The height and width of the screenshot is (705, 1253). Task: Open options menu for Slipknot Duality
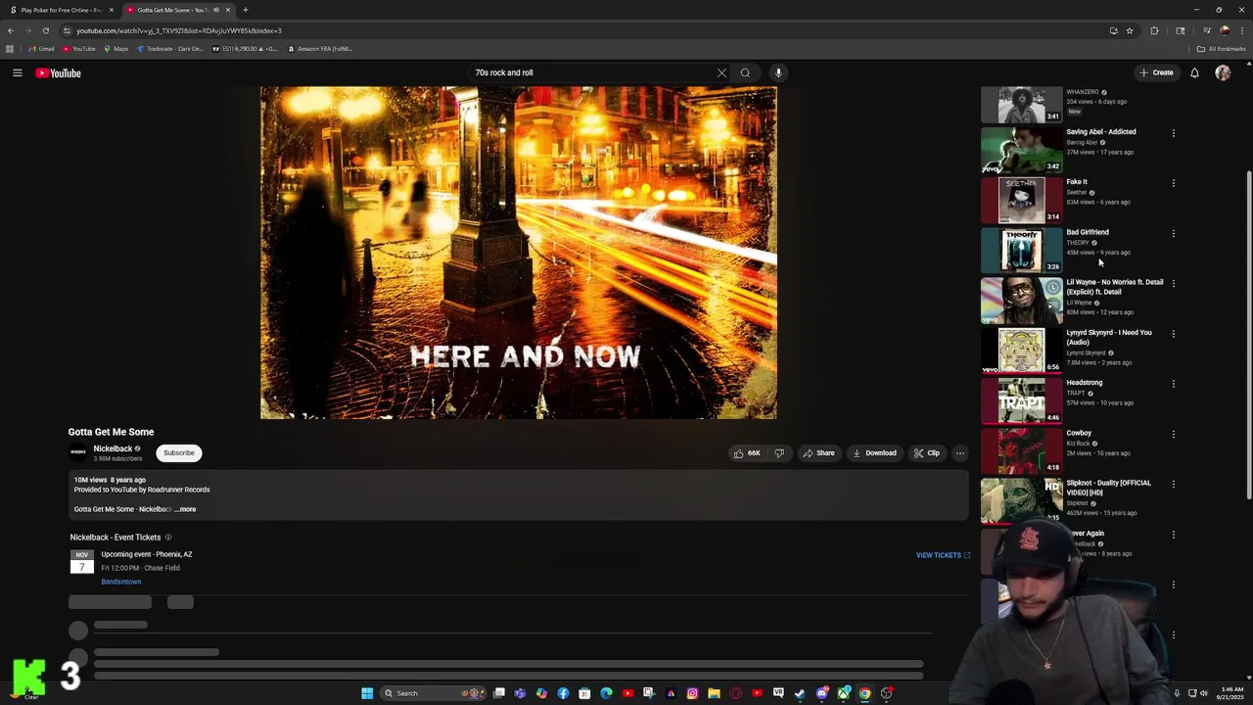click(1174, 485)
